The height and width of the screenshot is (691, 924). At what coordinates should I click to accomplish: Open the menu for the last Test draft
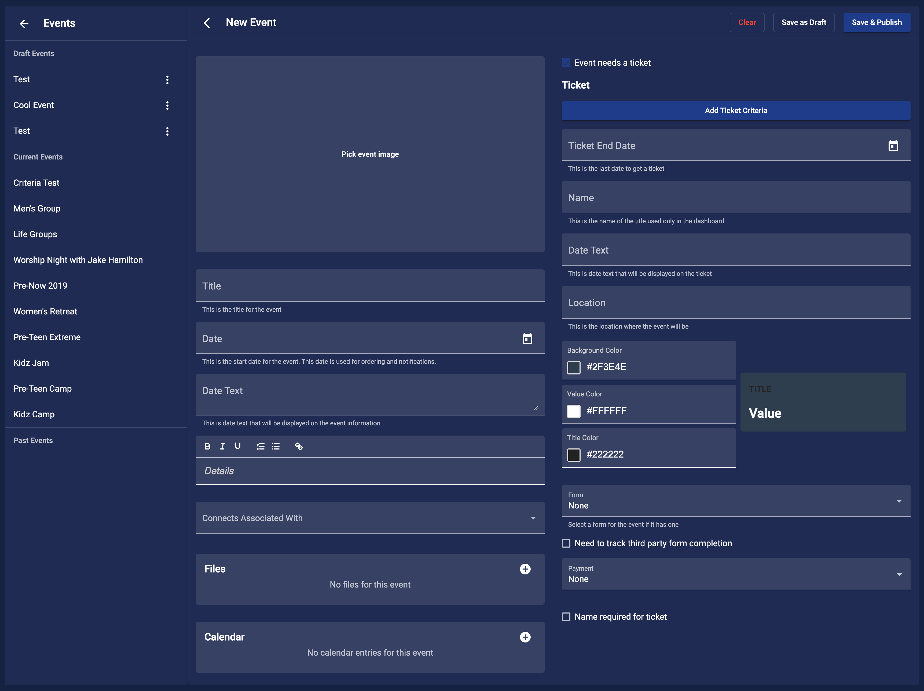167,131
